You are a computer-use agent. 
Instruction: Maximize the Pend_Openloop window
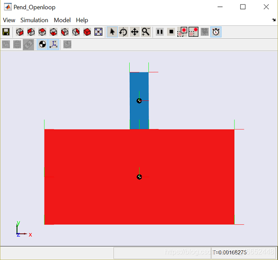tap(243, 7)
